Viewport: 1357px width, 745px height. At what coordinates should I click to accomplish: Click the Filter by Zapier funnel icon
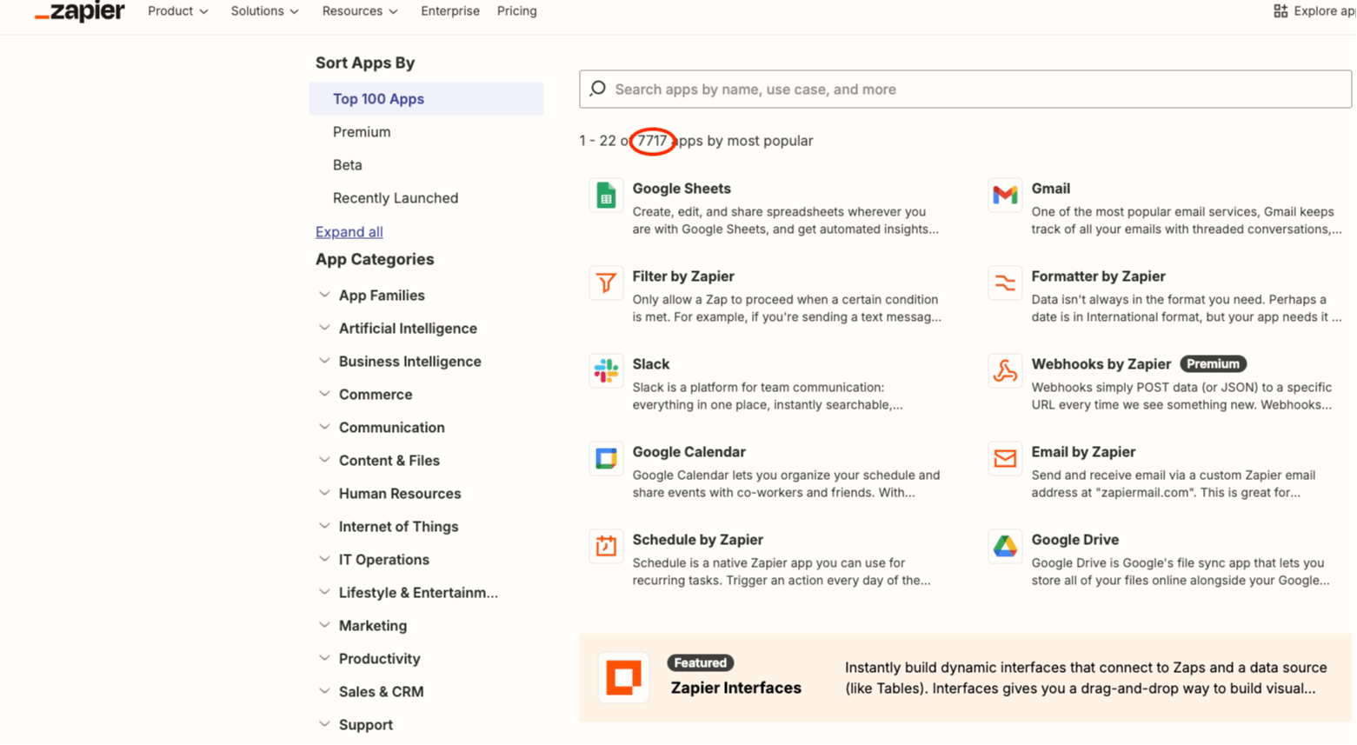click(x=606, y=283)
